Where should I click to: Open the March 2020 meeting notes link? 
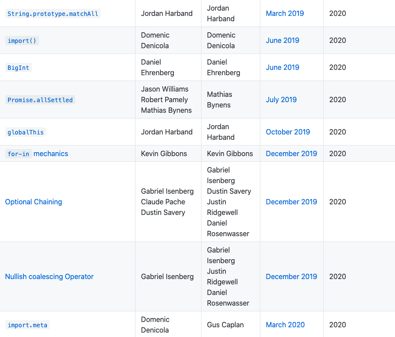tap(286, 325)
